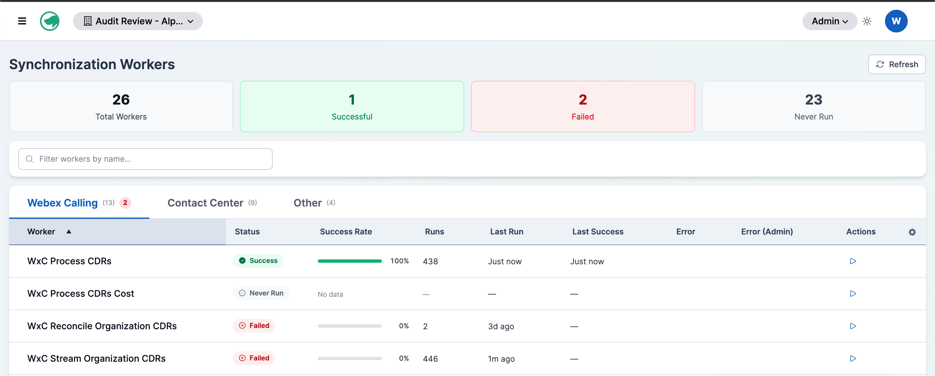Filter by the Successful summary card
The height and width of the screenshot is (376, 935).
click(352, 107)
